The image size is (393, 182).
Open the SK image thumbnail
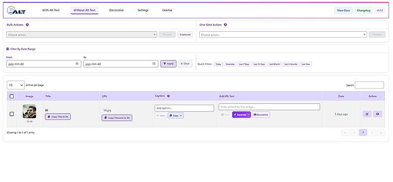coord(29,111)
